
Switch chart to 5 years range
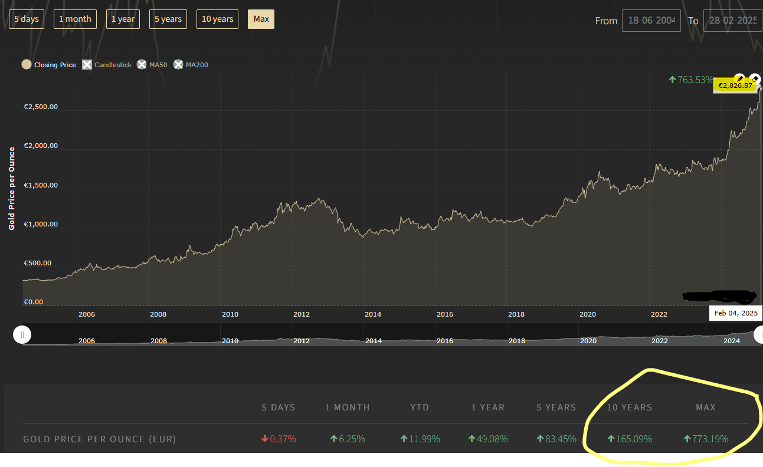[168, 19]
